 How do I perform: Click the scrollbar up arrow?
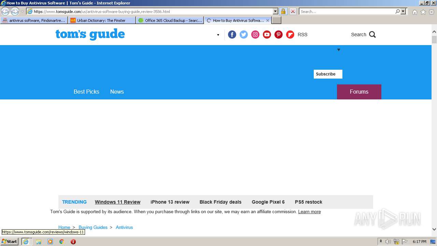pos(434,32)
